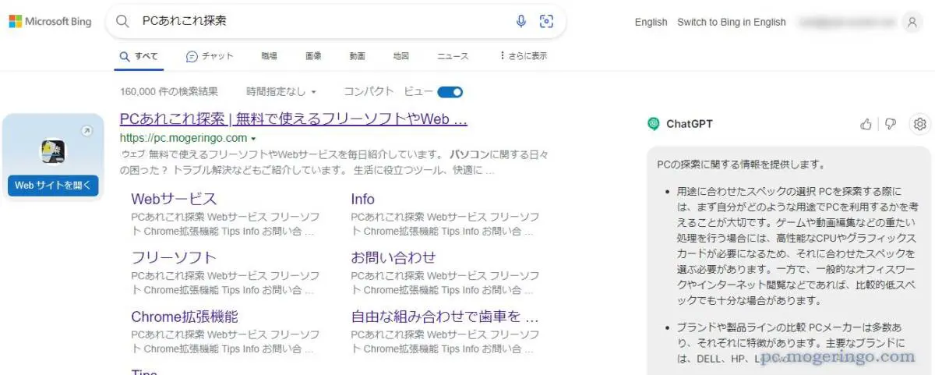Open the Chrome拡張機能 sitelink
Image resolution: width=935 pixels, height=375 pixels.
point(185,317)
